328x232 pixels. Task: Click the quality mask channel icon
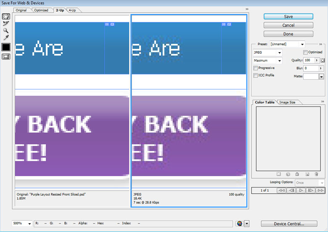tap(323, 60)
